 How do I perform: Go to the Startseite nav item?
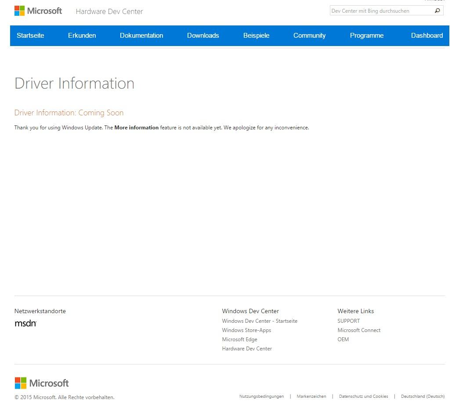click(x=30, y=36)
